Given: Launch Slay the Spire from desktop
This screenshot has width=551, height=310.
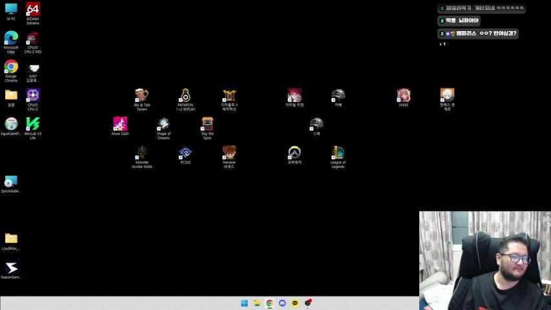Looking at the screenshot, I should point(207,124).
